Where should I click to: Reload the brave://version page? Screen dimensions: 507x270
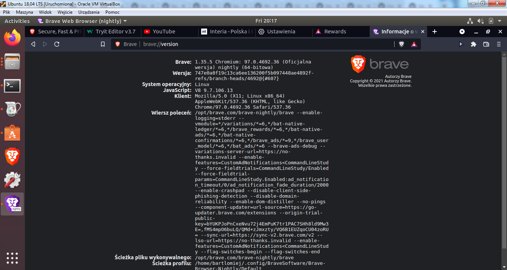[56, 44]
